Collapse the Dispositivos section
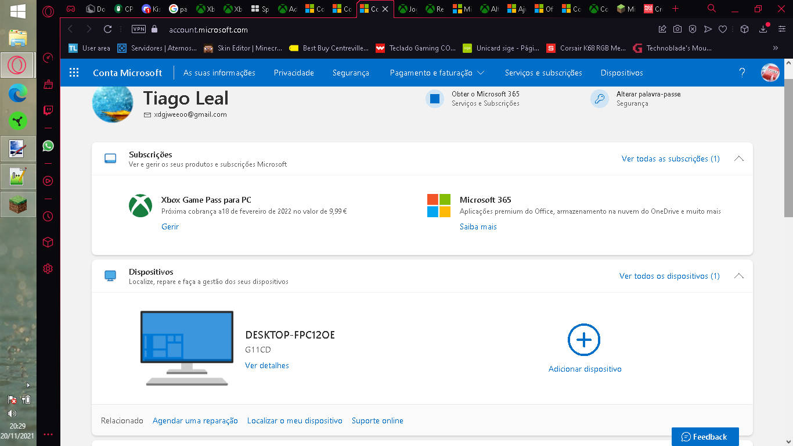 coord(738,276)
